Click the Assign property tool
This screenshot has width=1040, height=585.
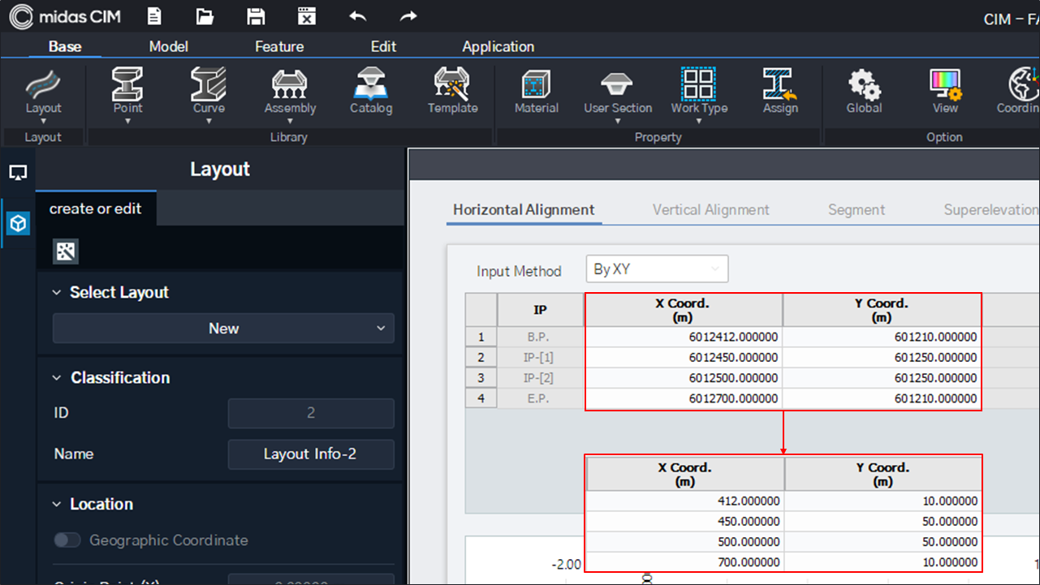tap(780, 91)
